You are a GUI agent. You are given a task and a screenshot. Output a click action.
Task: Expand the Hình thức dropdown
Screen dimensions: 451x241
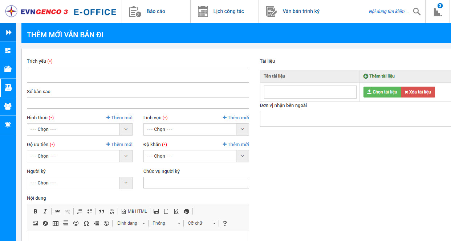coord(80,129)
